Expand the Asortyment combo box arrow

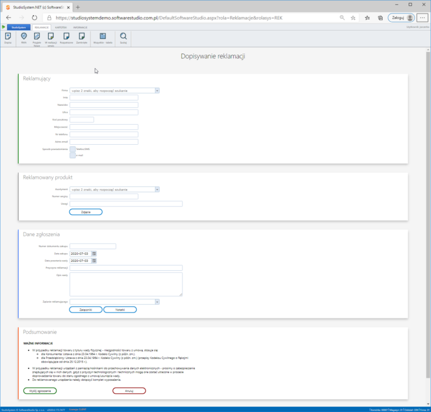click(x=157, y=190)
